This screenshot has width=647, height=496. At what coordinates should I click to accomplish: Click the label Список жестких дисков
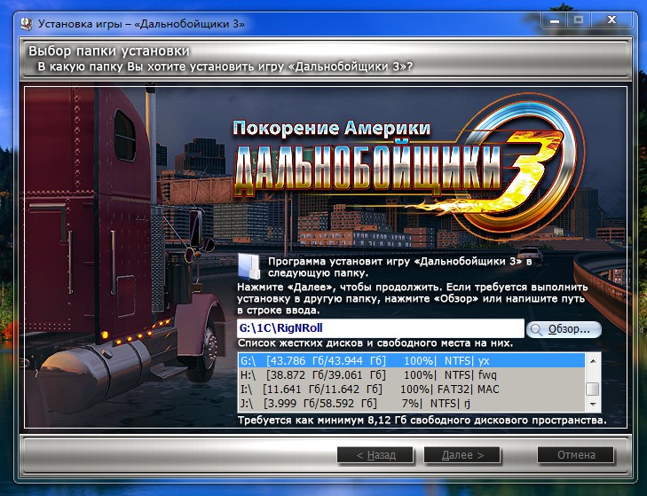375,343
